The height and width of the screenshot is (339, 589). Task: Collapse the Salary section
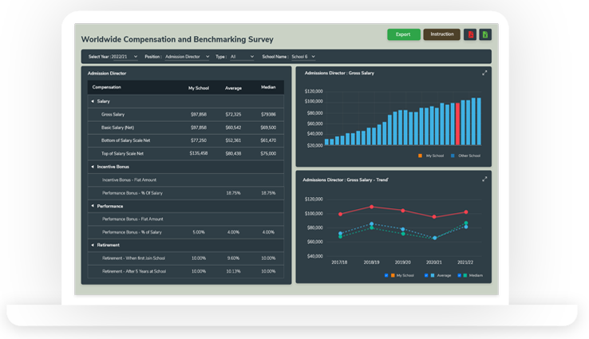93,101
